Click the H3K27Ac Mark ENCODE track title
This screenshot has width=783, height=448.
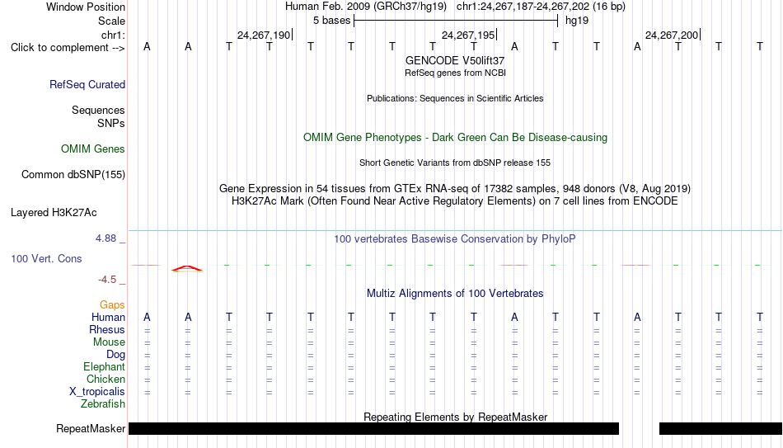tap(455, 201)
